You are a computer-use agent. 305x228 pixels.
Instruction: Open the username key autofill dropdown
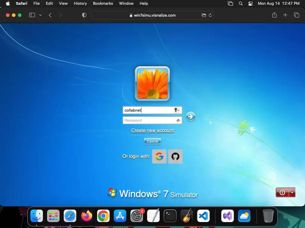pyautogui.click(x=177, y=110)
